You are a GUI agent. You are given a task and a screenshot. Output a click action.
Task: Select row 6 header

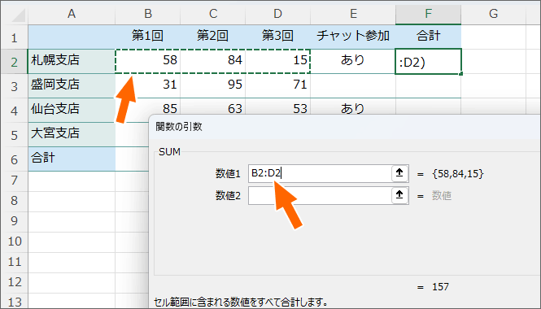(14, 159)
